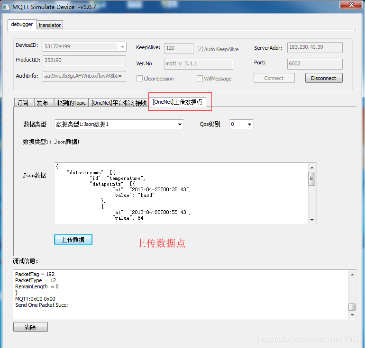The height and width of the screenshot is (348, 365).
Task: Click the Connect button
Action: [x=274, y=78]
